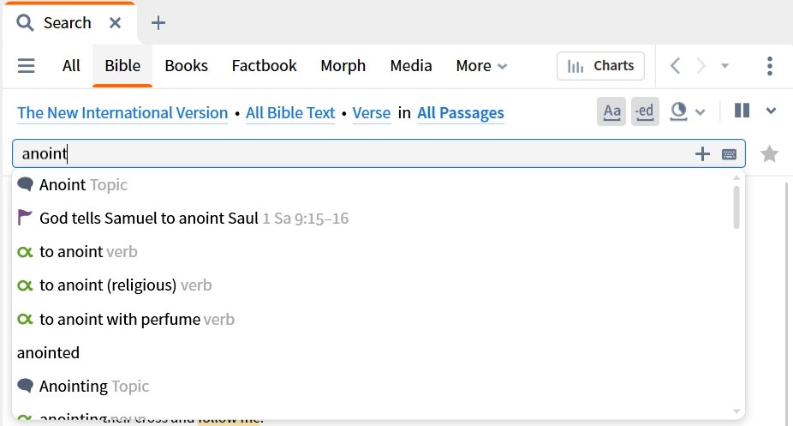The width and height of the screenshot is (793, 426).
Task: Open the three-dot panel options menu
Action: (x=769, y=66)
